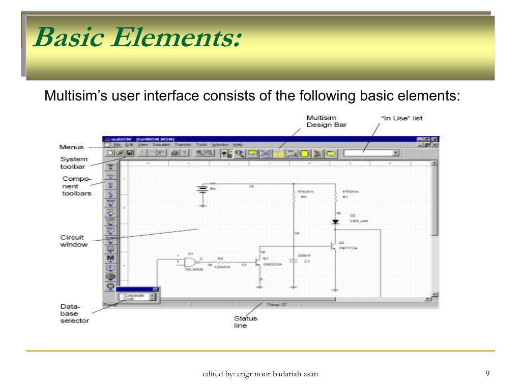The image size is (521, 390).
Task: Select transistor Q2 near the LED
Action: pyautogui.click(x=333, y=246)
